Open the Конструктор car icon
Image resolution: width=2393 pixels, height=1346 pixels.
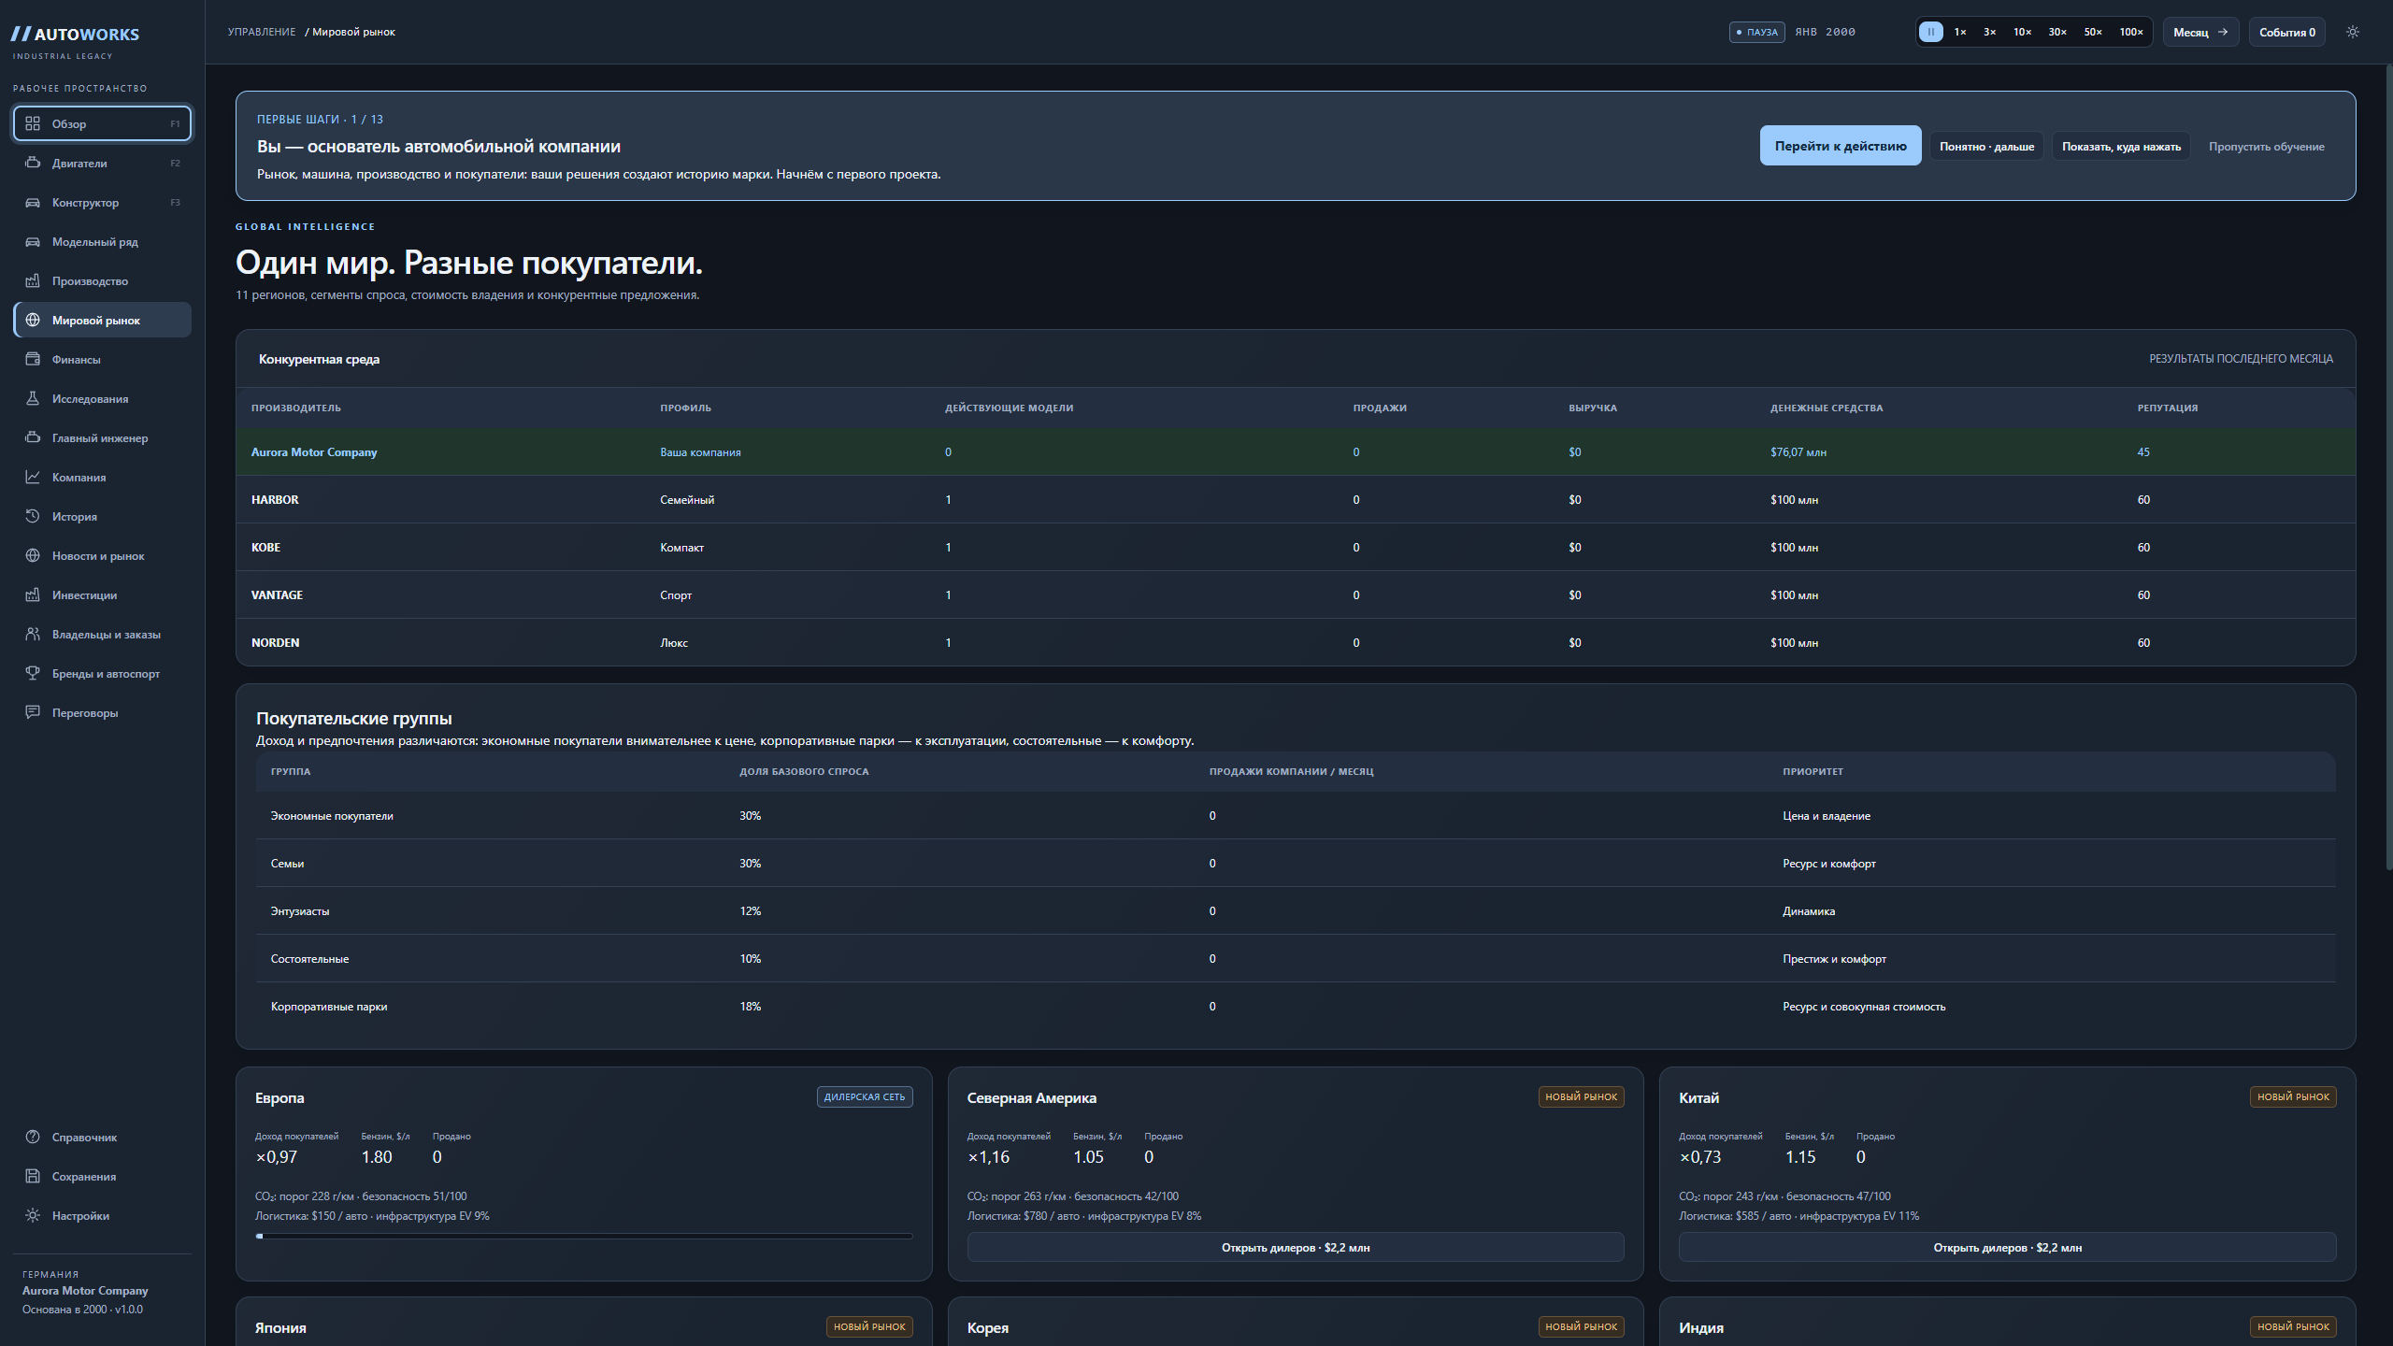tap(33, 202)
